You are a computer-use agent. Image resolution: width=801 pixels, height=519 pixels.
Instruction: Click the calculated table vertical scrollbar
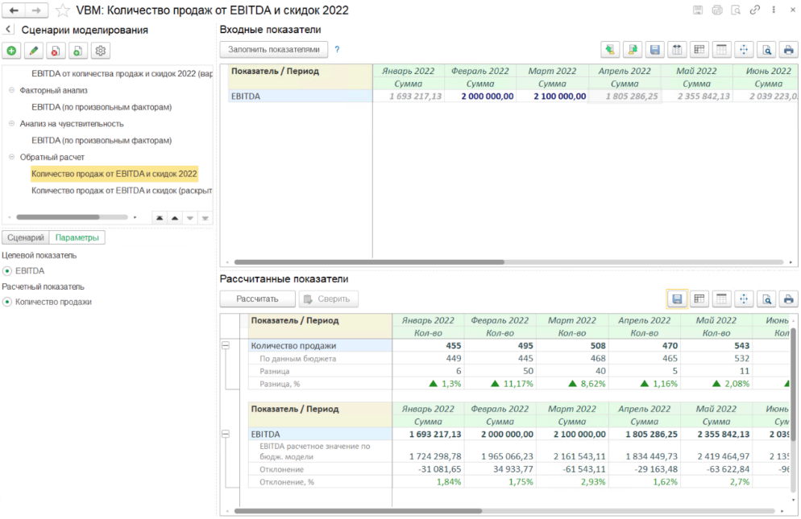(x=793, y=383)
